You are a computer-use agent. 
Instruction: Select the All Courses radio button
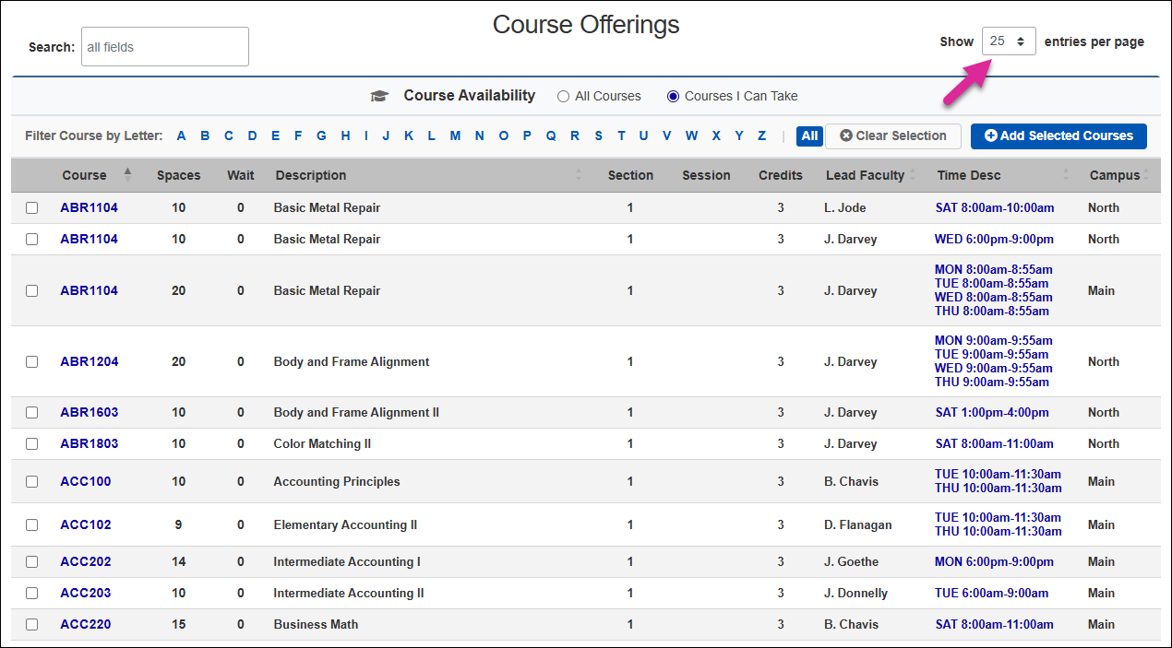tap(563, 96)
